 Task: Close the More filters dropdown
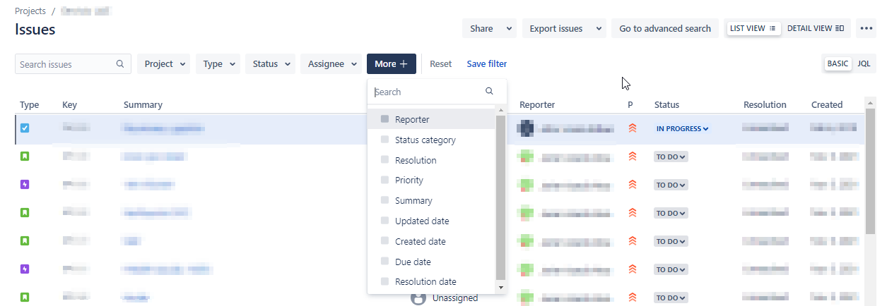point(392,63)
